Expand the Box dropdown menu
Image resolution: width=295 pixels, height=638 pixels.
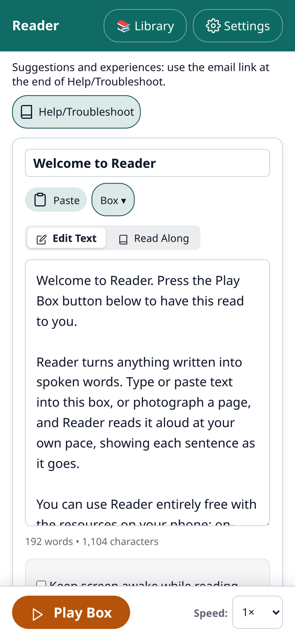[x=113, y=200]
